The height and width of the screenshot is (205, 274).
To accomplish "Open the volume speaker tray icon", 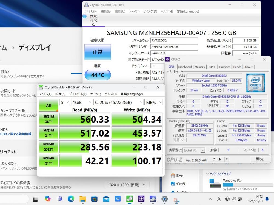I will pyautogui.click(x=234, y=199).
